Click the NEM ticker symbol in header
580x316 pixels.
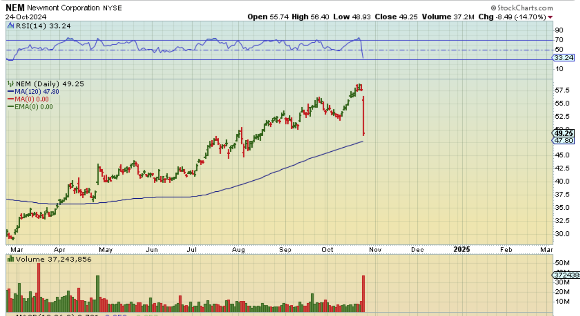15,8
